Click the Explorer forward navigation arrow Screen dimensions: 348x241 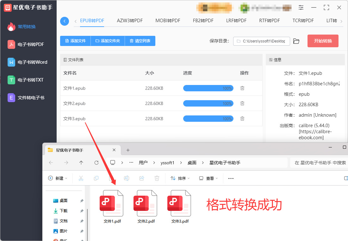tap(66, 163)
